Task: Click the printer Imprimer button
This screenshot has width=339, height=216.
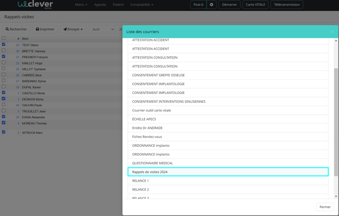Action: pos(45,29)
